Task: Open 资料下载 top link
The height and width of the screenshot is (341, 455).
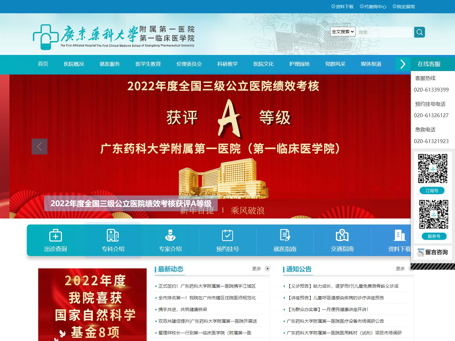Action: click(x=343, y=7)
